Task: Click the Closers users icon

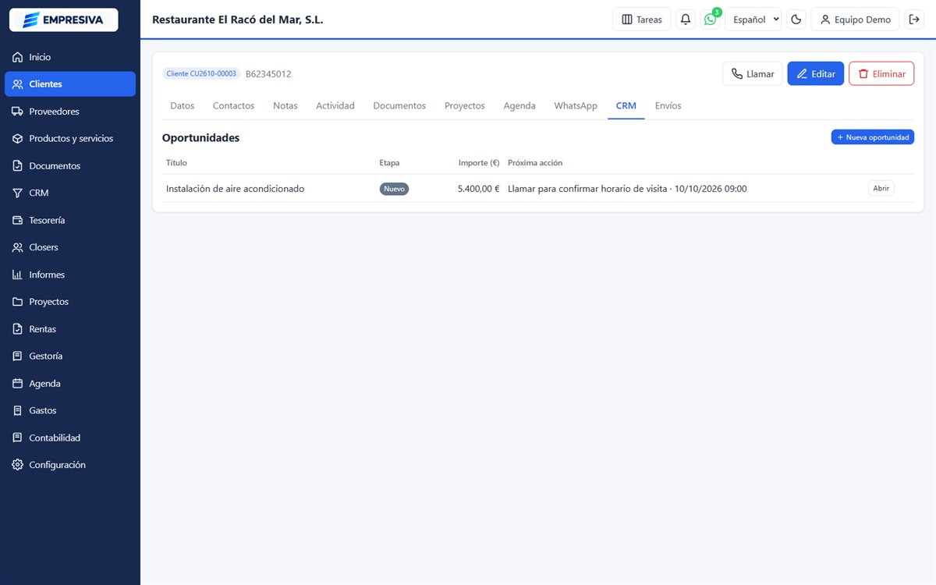Action: [x=18, y=247]
